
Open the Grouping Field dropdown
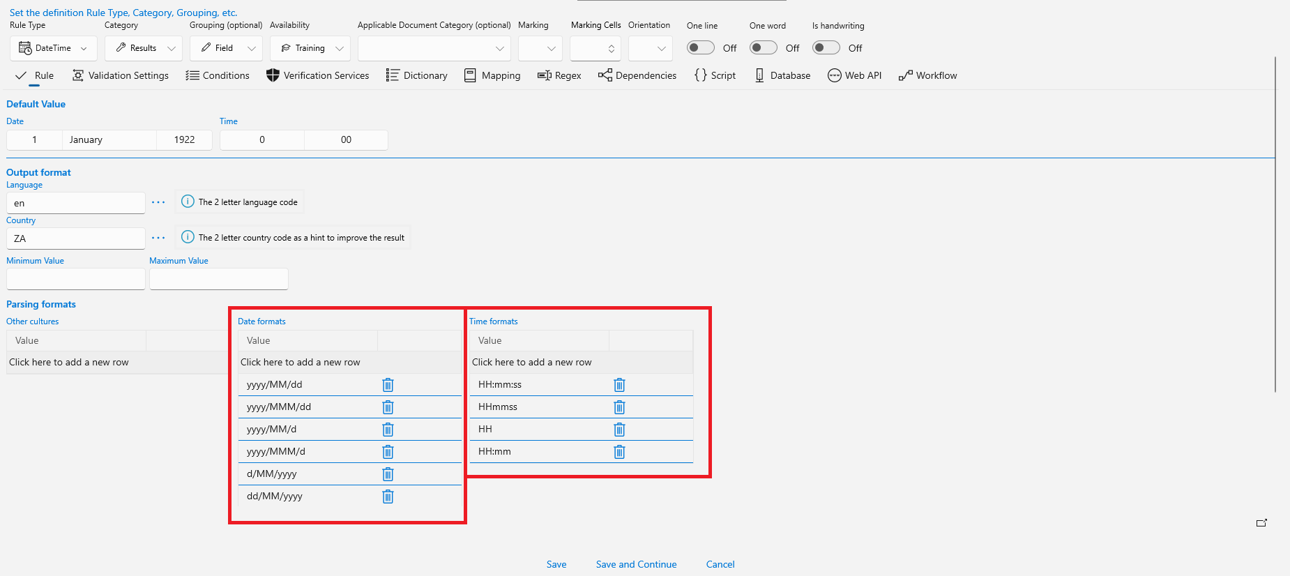(x=226, y=48)
